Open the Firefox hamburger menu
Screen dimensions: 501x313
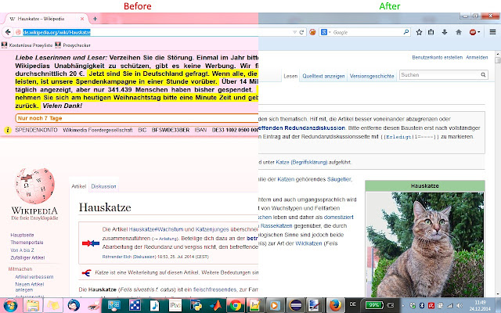[x=492, y=32]
